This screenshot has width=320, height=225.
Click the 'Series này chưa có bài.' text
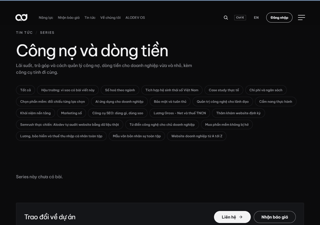tap(39, 177)
